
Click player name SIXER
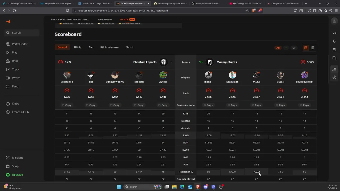click(x=280, y=82)
